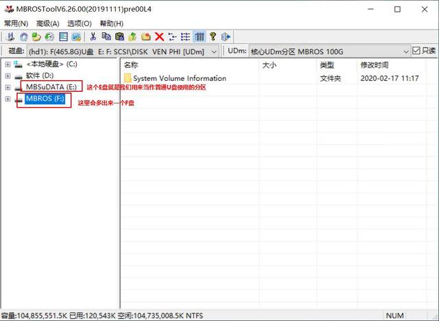This screenshot has width=439, height=321.
Task: Expand the 本地硬盘 (C:) tree node
Action: point(8,64)
